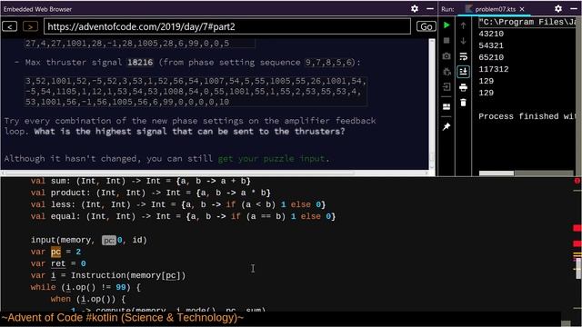
Task: Open the get your puzzle input link
Action: (x=271, y=159)
